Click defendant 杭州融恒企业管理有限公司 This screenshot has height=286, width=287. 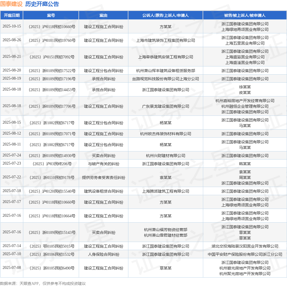click(245, 106)
